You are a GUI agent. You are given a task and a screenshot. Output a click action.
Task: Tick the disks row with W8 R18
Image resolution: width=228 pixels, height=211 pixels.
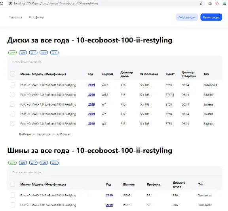coord(12,123)
